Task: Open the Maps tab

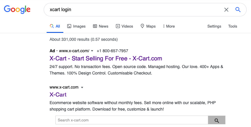Action: [148, 26]
